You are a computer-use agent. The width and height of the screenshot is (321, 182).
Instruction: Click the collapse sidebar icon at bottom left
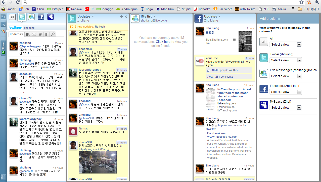point(3,177)
